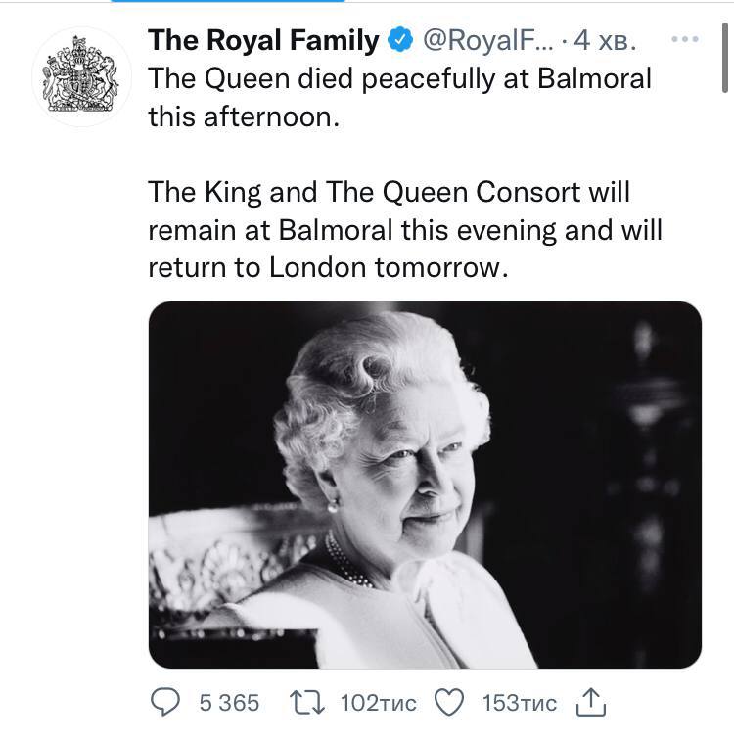View the 5 365 replies count
Image resolution: width=734 pixels, height=742 pixels.
tap(228, 702)
